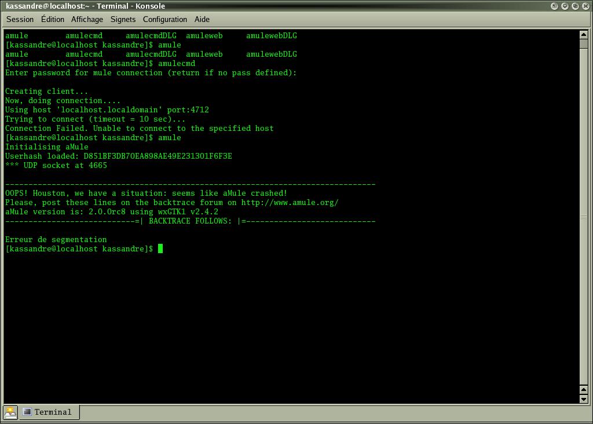Minimize the Konsole window

(565, 6)
